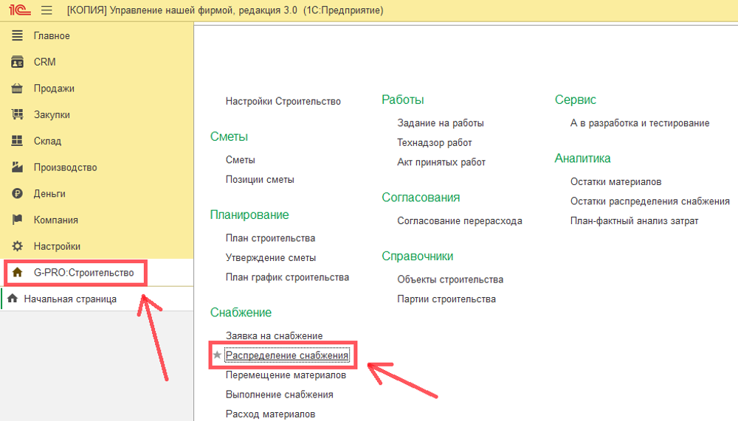The height and width of the screenshot is (421, 738).
Task: Open Настройки gear section
Action: [x=57, y=246]
